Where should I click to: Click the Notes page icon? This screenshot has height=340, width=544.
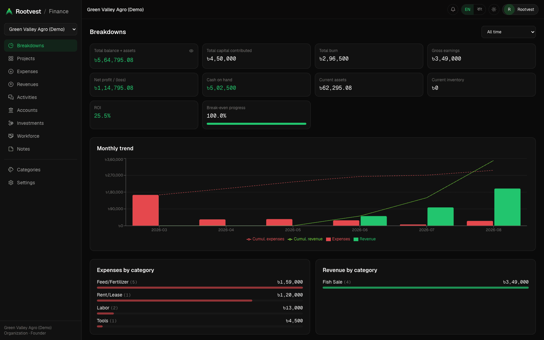coord(11,149)
